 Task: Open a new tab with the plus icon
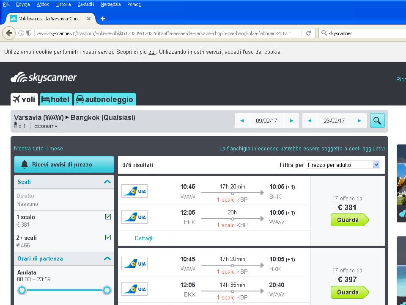click(x=102, y=19)
